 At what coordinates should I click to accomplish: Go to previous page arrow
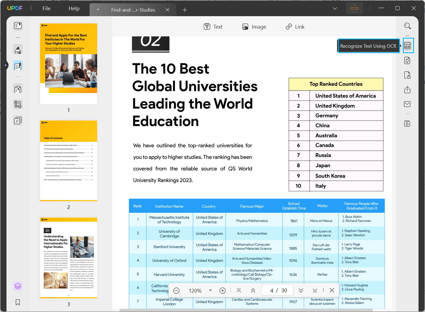tap(253, 290)
